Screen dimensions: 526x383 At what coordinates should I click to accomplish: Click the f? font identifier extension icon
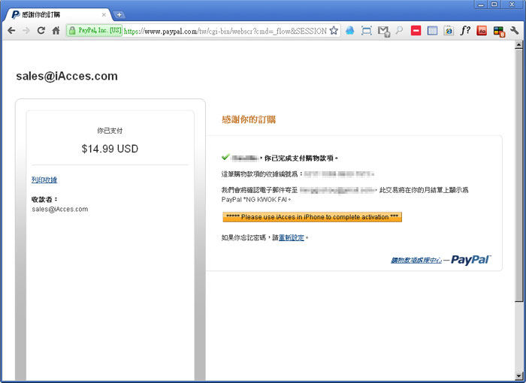(465, 31)
